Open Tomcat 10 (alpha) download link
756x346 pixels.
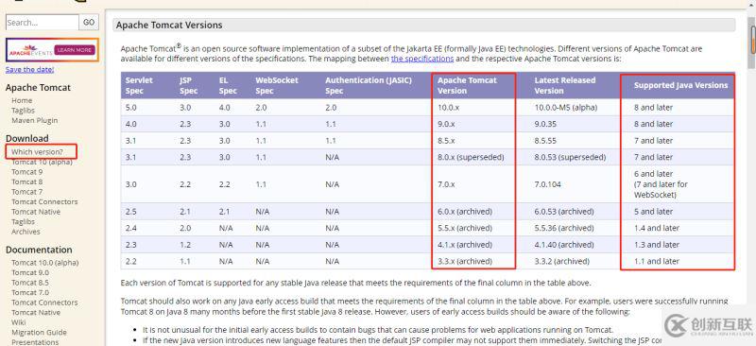pos(42,163)
